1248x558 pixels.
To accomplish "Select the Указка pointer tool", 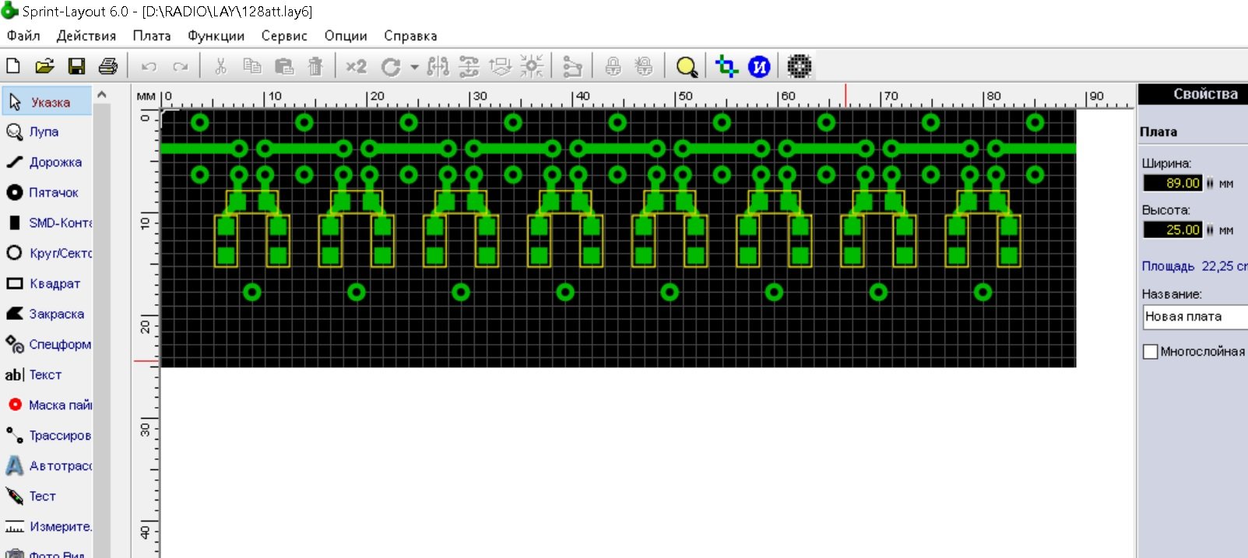I will tap(47, 102).
